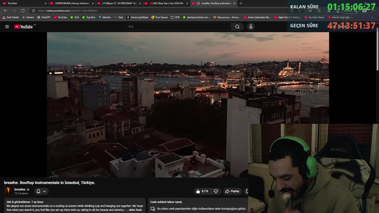Click the video title text
379x213 pixels.
49,183
